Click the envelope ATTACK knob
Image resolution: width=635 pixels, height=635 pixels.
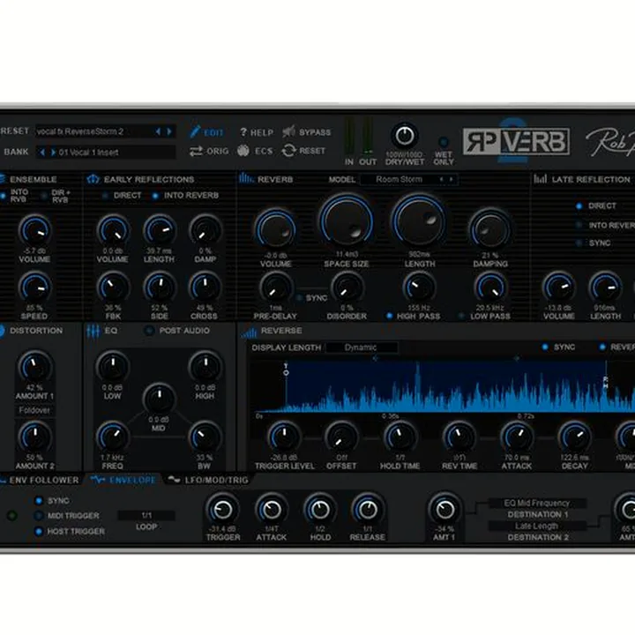[272, 510]
